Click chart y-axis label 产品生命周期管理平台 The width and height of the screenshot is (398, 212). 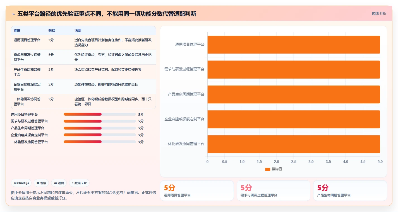pos(186,94)
